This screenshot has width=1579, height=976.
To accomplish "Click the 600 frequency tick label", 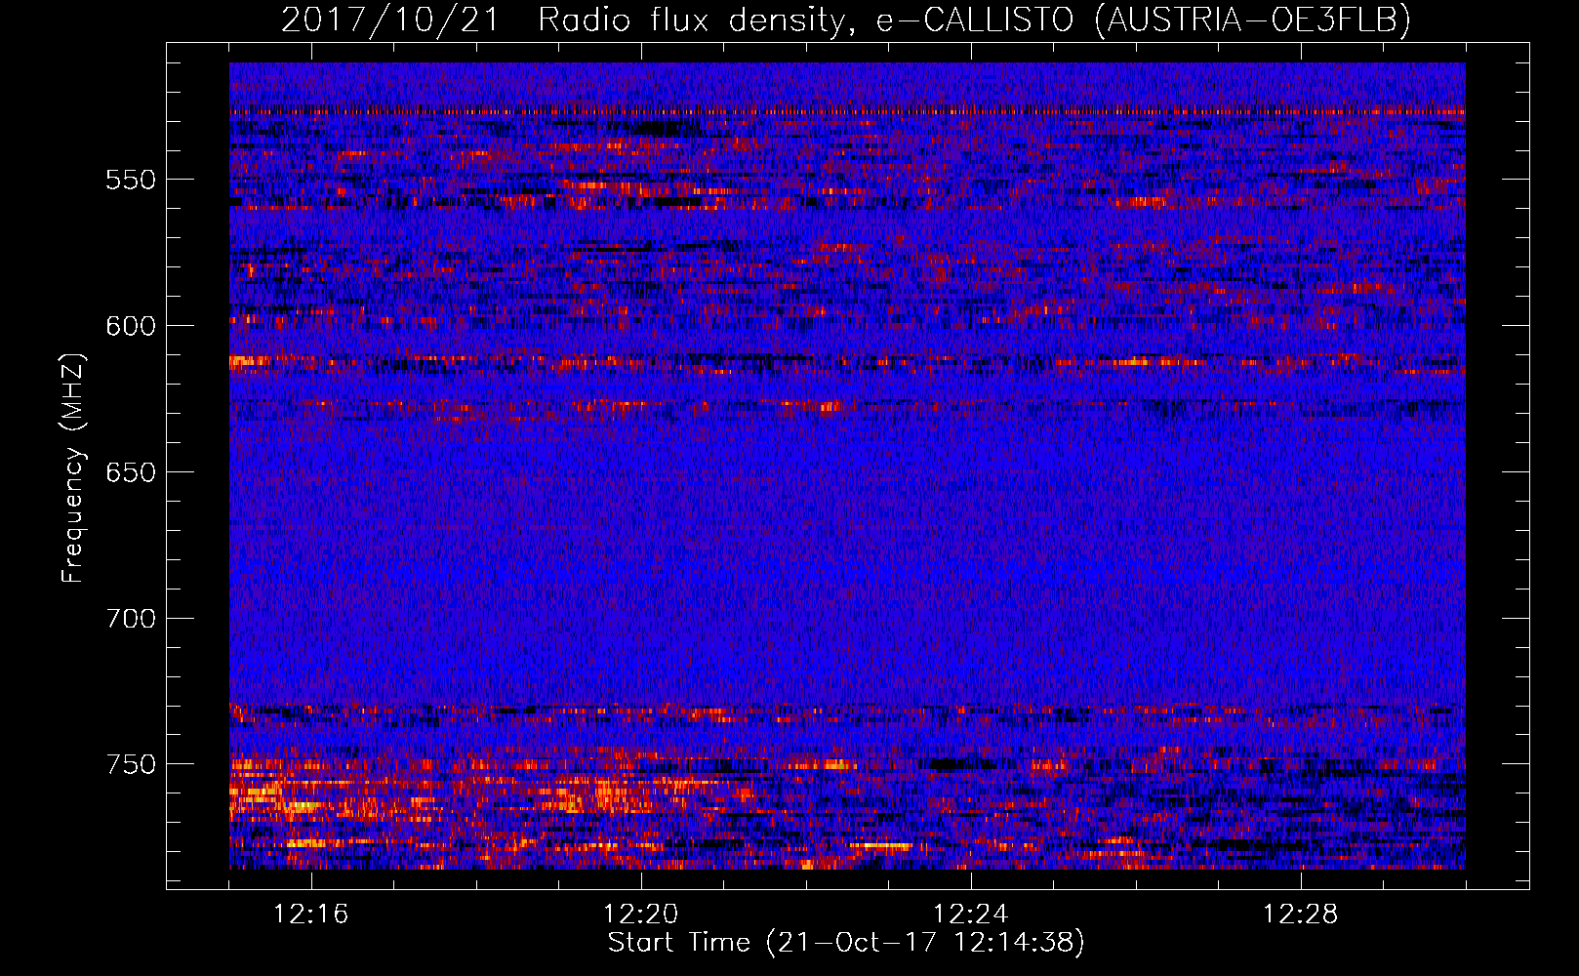I will 131,326.
